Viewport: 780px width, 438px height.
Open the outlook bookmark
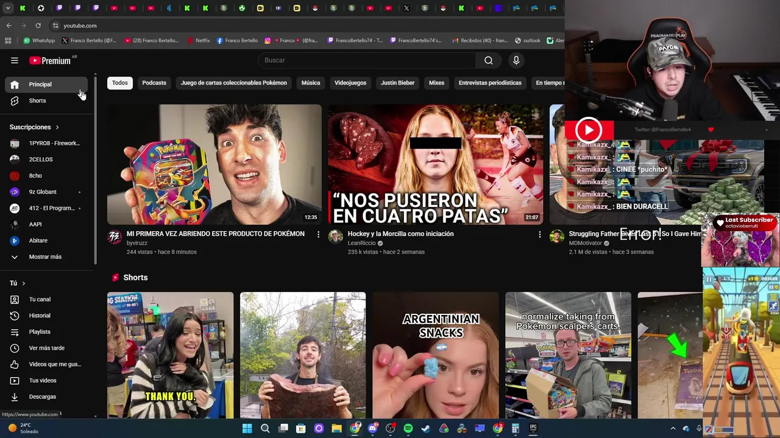(x=528, y=41)
